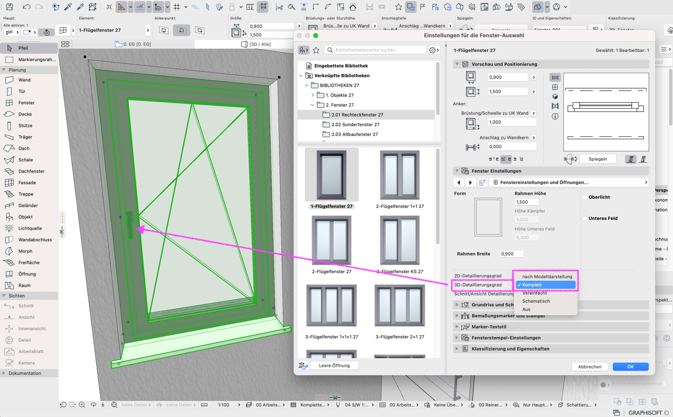This screenshot has width=673, height=417.
Task: Select the Lichtquelle tool
Action: tap(29, 228)
